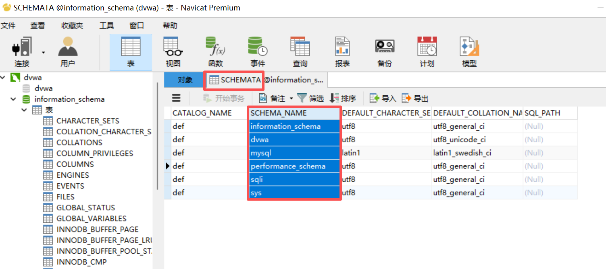This screenshot has width=606, height=269.
Task: Open the 模型 (Model) tool
Action: click(469, 50)
